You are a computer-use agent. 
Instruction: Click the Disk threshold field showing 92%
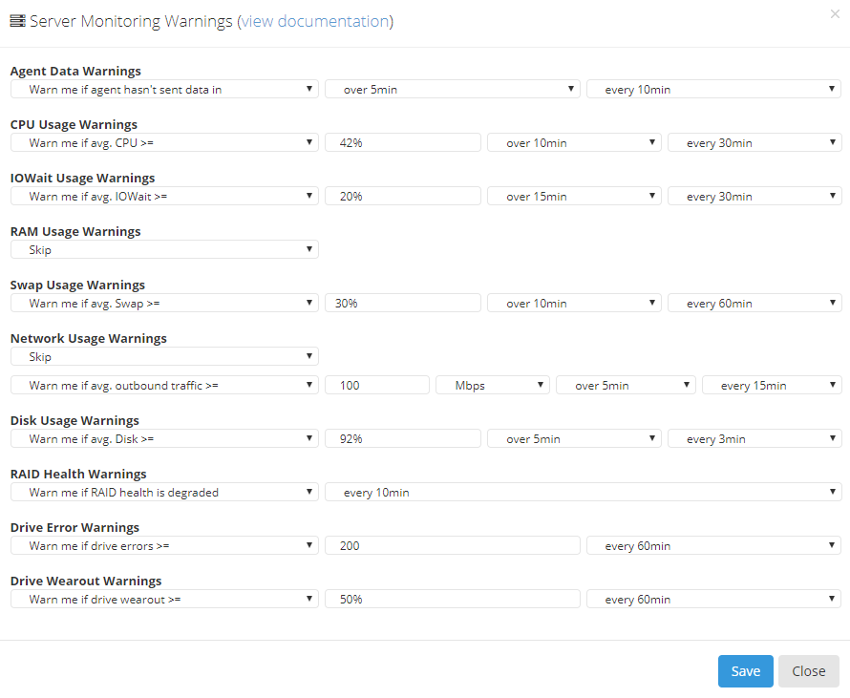[x=403, y=439]
